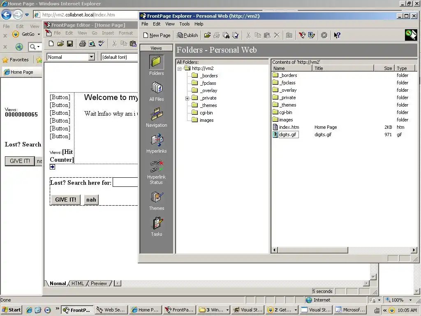The image size is (421, 316).
Task: Open Insert menu in FrontPage Editor
Action: point(108,33)
